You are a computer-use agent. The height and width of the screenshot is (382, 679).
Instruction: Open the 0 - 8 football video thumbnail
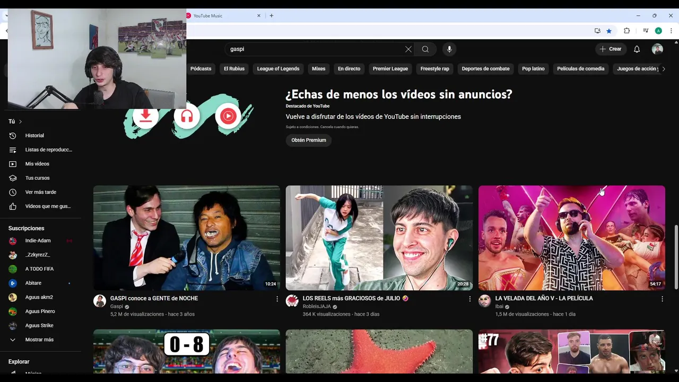coord(187,351)
